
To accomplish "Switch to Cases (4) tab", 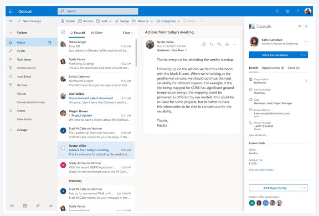I will pyautogui.click(x=293, y=68).
